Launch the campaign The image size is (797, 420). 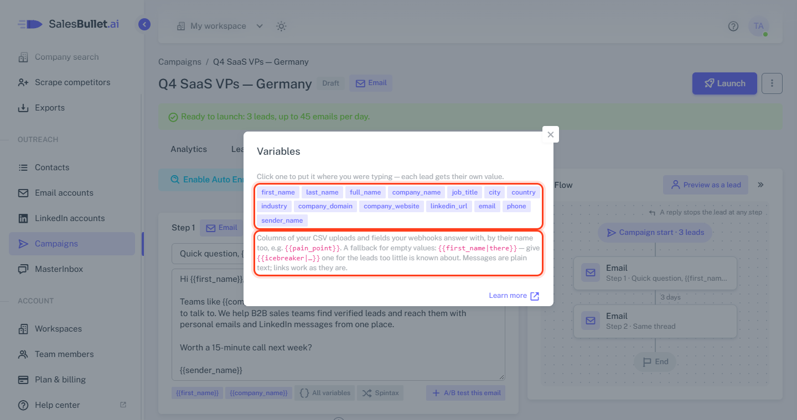coord(724,83)
